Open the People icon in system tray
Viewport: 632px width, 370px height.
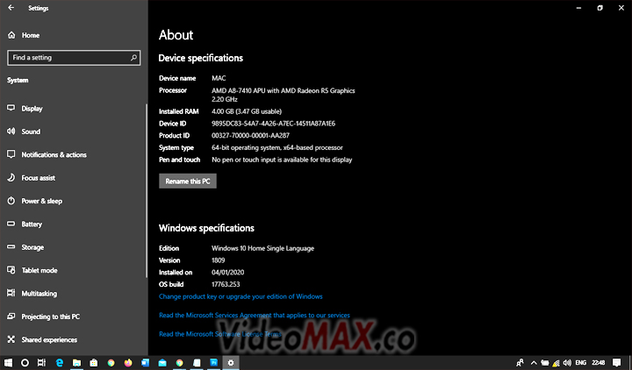click(x=520, y=363)
